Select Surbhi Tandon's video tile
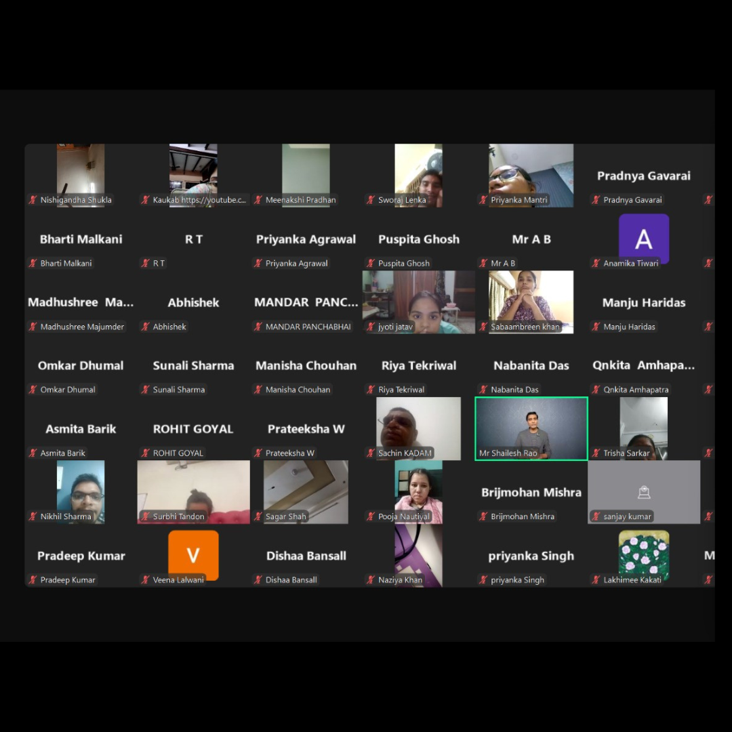The width and height of the screenshot is (732, 732). pyautogui.click(x=193, y=491)
